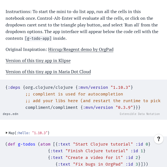Place cursor on the "1.10.3" Clojure version string
Viewport: 167px width, 167px height.
(121, 87)
